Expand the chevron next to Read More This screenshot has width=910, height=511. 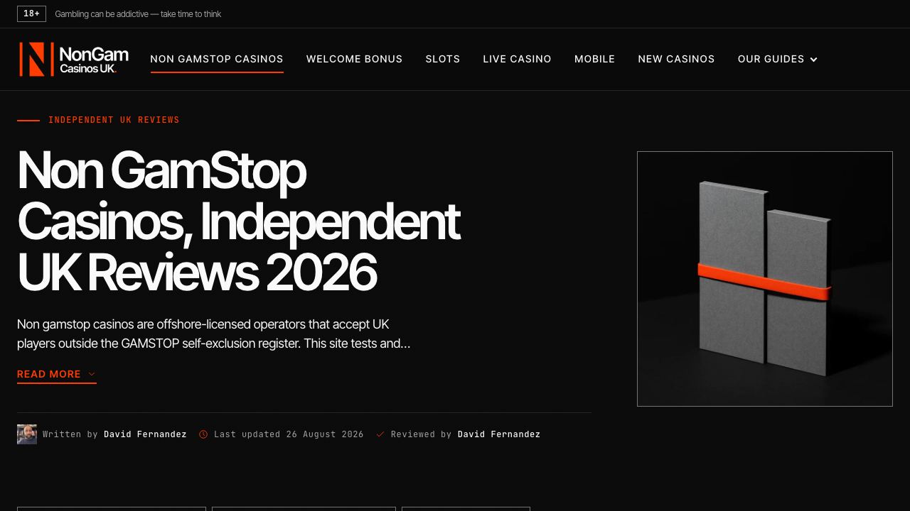(x=92, y=374)
